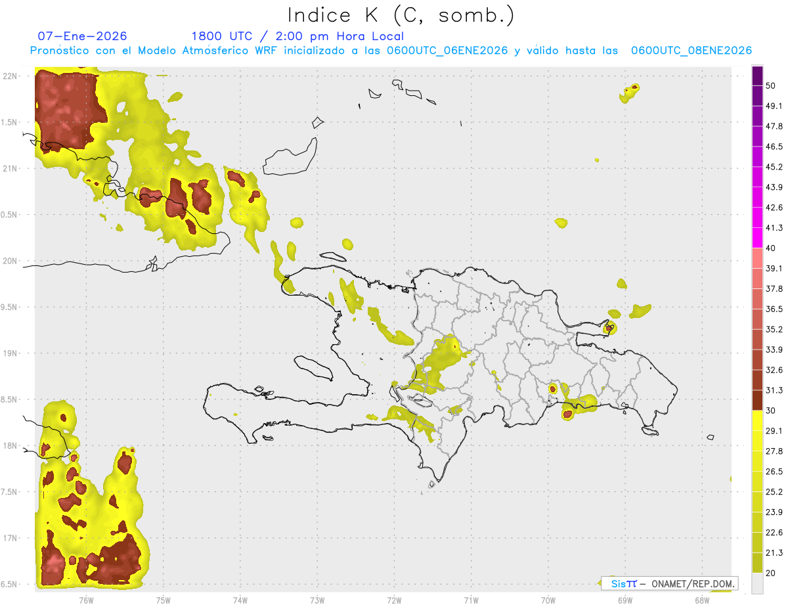Click the colorbar value '30'
788x609 pixels.
pyautogui.click(x=772, y=411)
